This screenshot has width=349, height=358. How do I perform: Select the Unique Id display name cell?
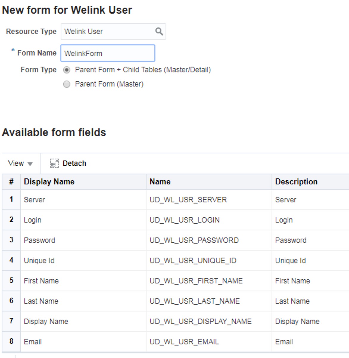point(83,260)
